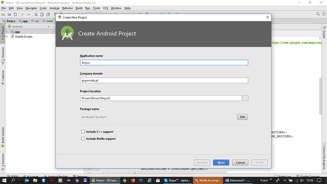Viewport: 327px width, 184px height.
Task: Open the Tools menu
Action: point(96,8)
